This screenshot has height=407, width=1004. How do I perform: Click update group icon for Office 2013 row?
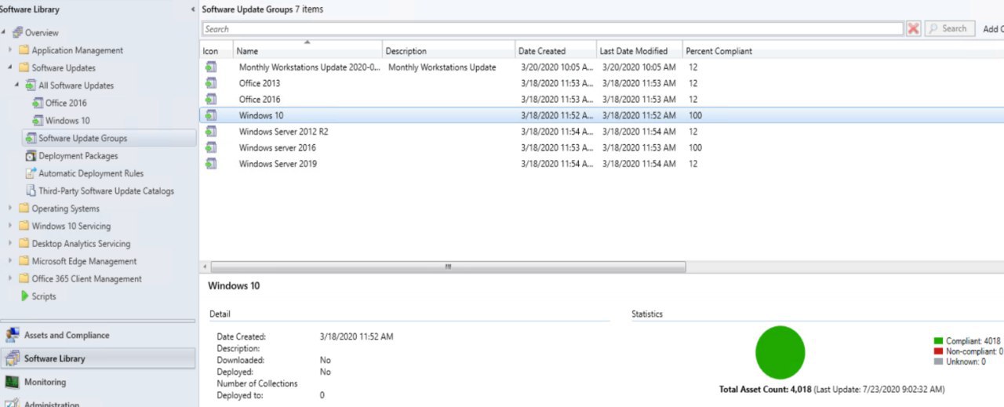tap(210, 83)
